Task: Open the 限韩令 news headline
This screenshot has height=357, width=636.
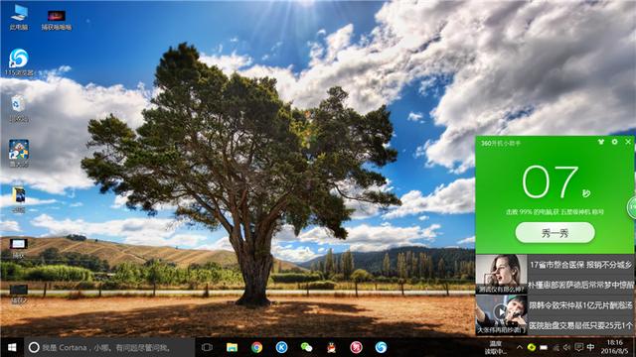Action: [x=580, y=305]
